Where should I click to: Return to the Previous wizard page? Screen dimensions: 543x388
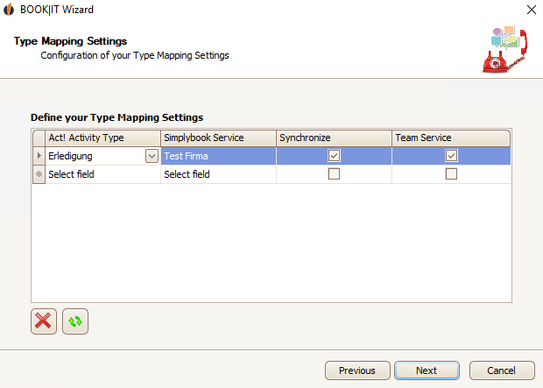[x=357, y=370]
